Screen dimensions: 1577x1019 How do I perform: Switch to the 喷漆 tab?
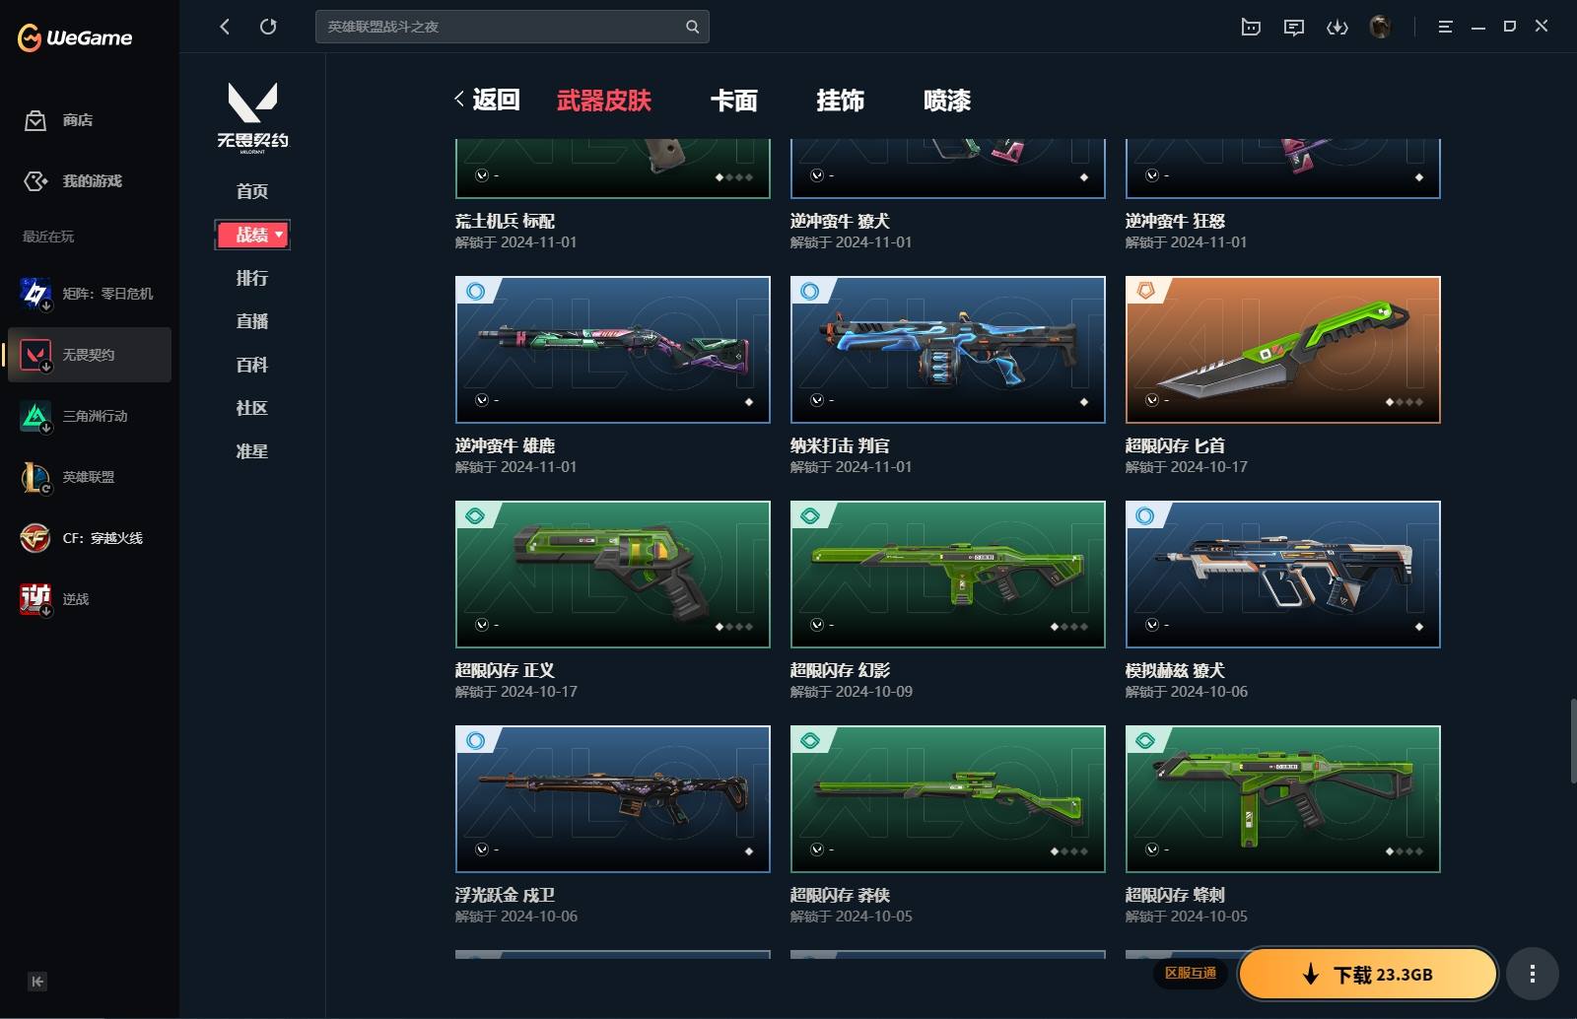[947, 101]
